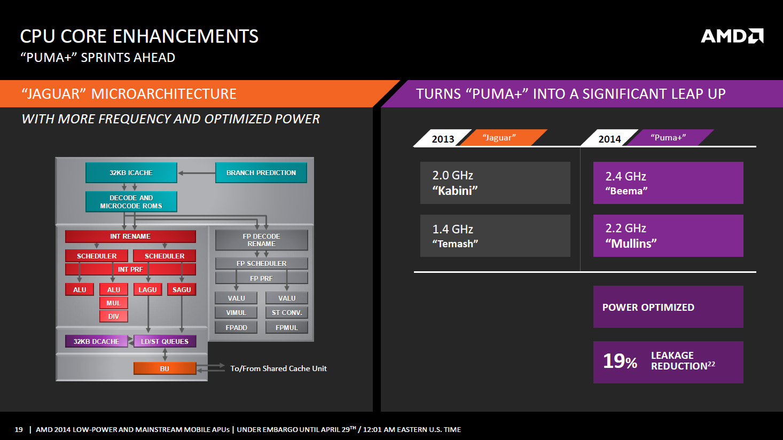Select the Decode and Microcode ROMs block
The height and width of the screenshot is (440, 783).
pyautogui.click(x=131, y=201)
